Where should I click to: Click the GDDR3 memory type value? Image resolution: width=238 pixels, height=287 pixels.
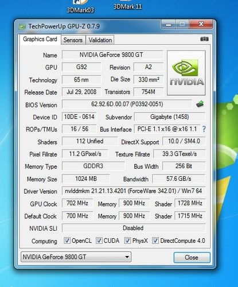tap(93, 166)
